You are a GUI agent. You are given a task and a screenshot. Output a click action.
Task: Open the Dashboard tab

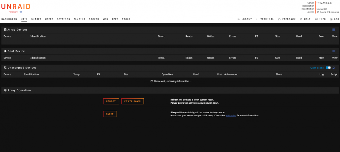pyautogui.click(x=9, y=19)
